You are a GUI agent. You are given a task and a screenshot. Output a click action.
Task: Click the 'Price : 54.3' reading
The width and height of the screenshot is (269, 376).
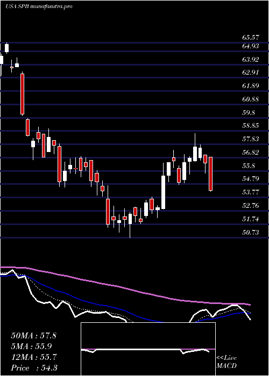pos(34,368)
